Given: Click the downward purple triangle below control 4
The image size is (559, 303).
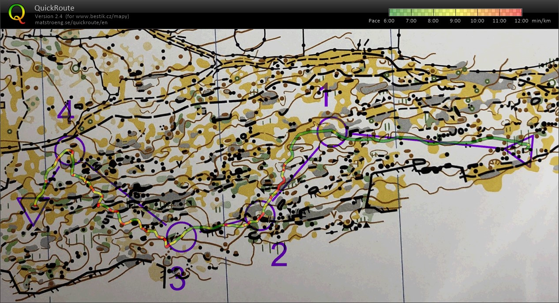Looking at the screenshot, I should 34,209.
